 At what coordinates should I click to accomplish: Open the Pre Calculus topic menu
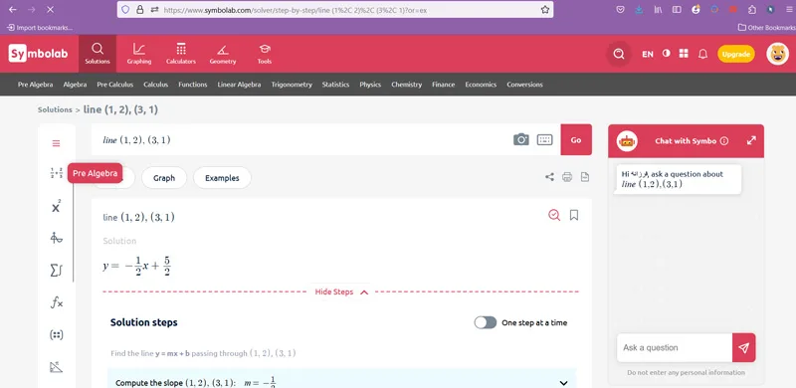point(114,85)
